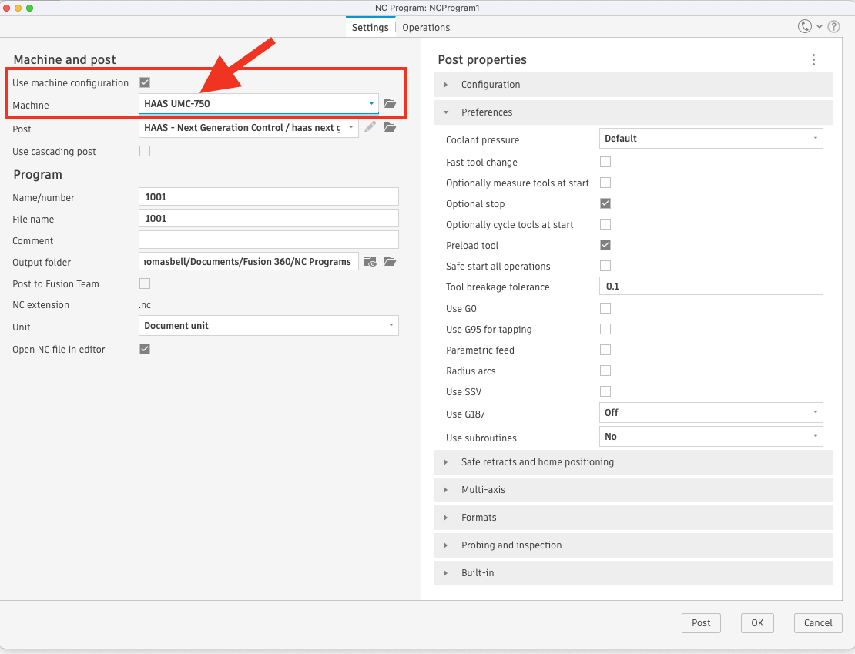Click the .nc extension value
This screenshot has height=654, width=855.
[145, 305]
